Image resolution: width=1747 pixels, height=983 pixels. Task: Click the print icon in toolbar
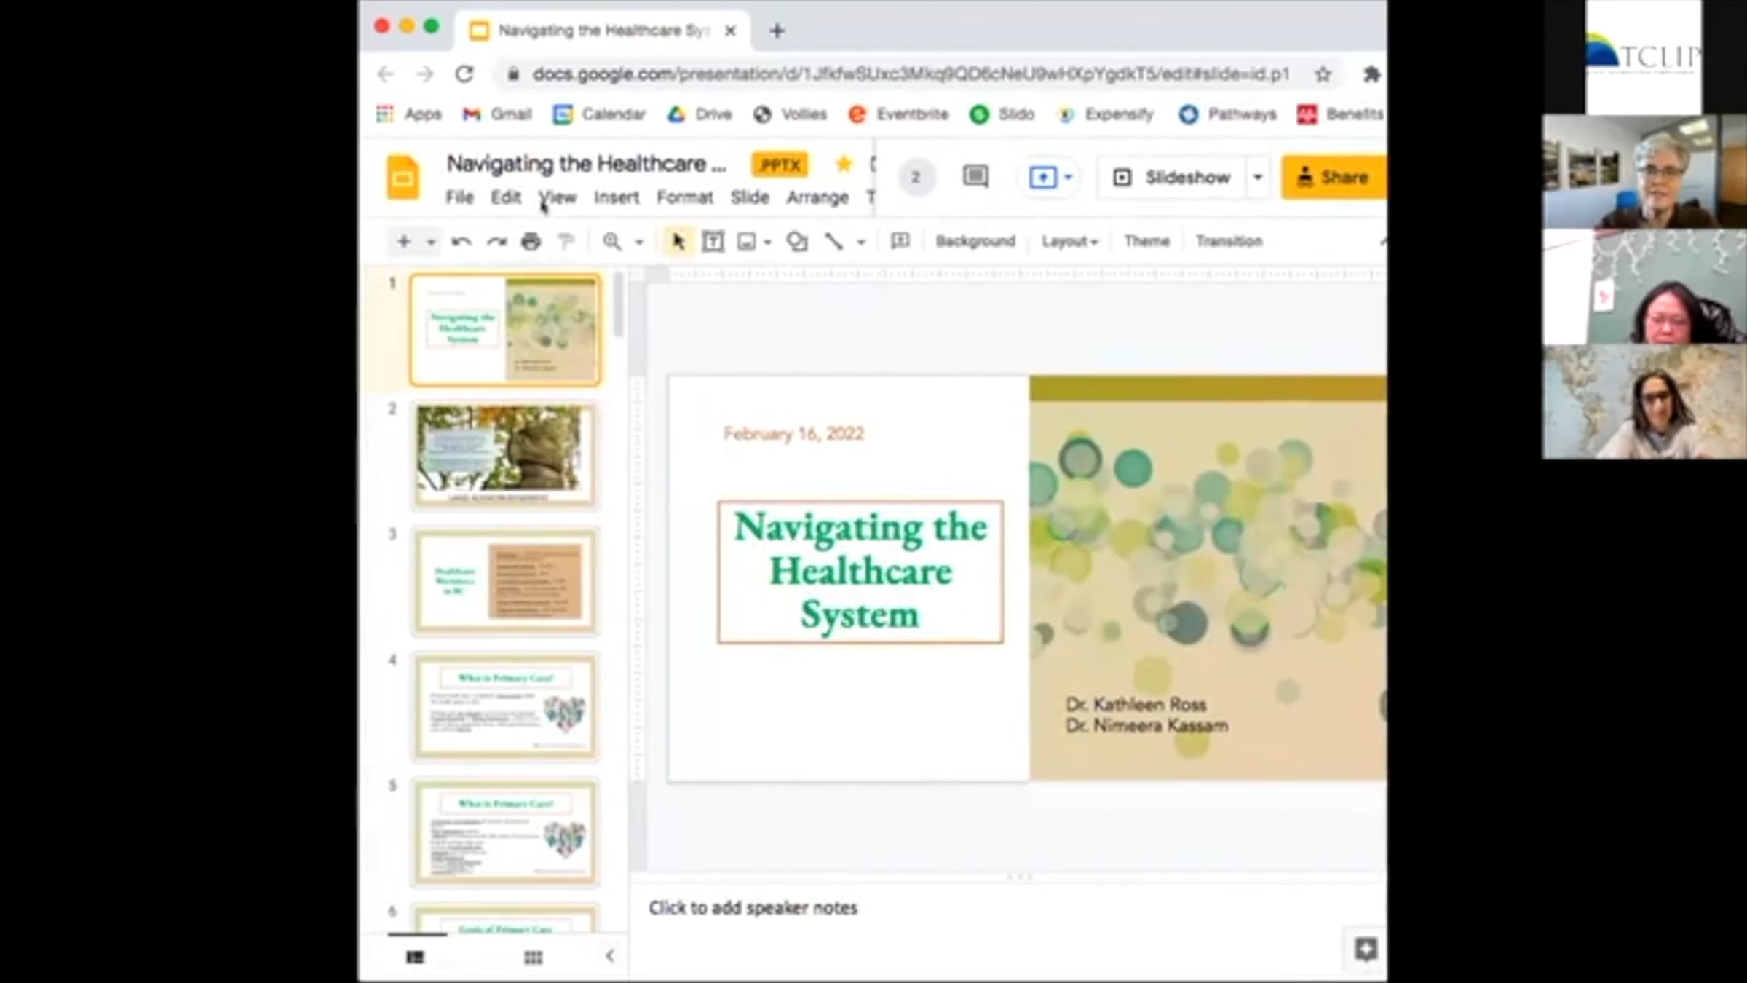click(x=531, y=242)
